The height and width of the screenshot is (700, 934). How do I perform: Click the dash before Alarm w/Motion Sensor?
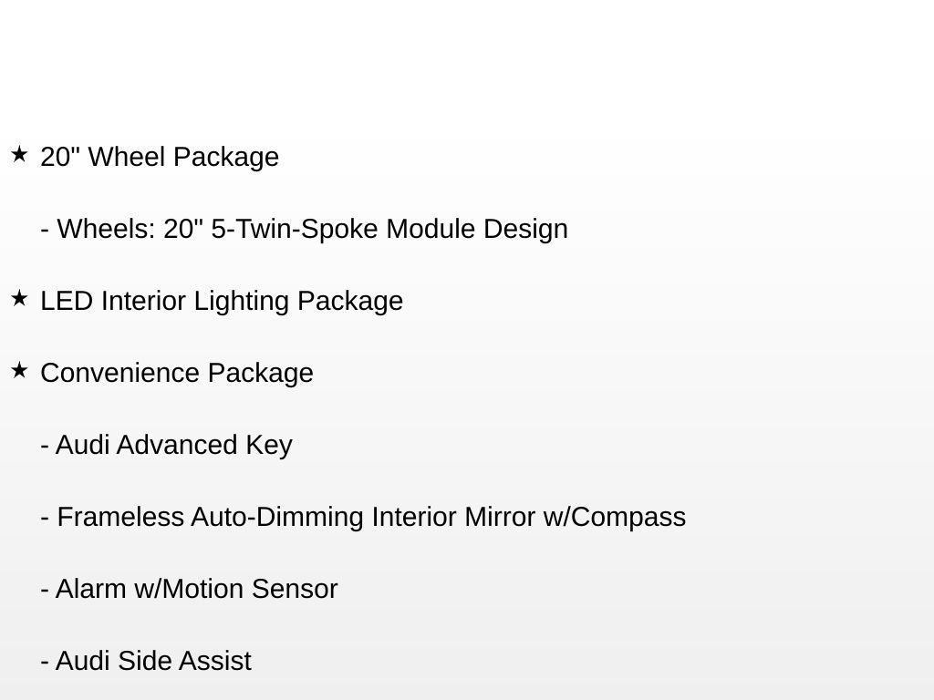(x=45, y=590)
